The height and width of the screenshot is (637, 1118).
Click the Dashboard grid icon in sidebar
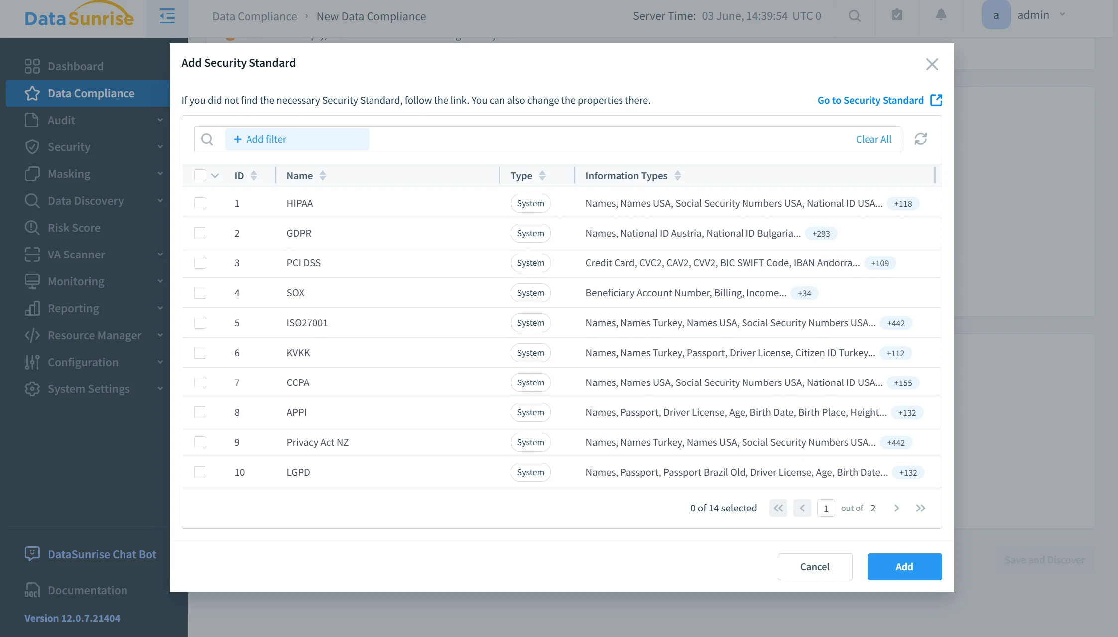point(32,66)
